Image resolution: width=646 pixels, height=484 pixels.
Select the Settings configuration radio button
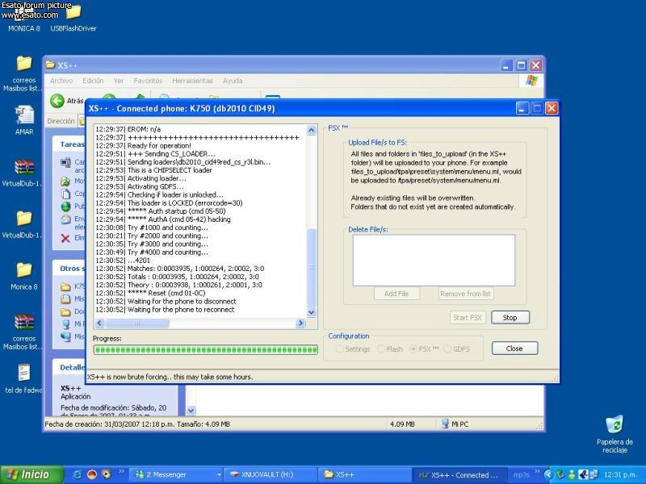(x=339, y=349)
